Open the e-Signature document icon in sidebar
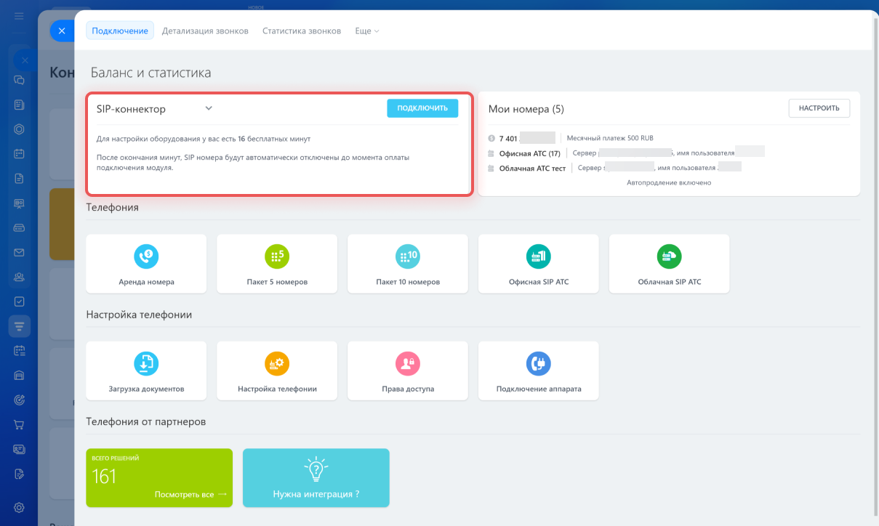Viewport: 879px width, 526px height. [20, 474]
